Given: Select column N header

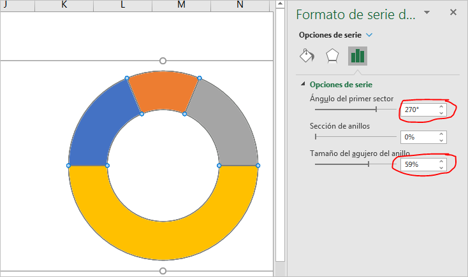Looking at the screenshot, I should pyautogui.click(x=240, y=5).
